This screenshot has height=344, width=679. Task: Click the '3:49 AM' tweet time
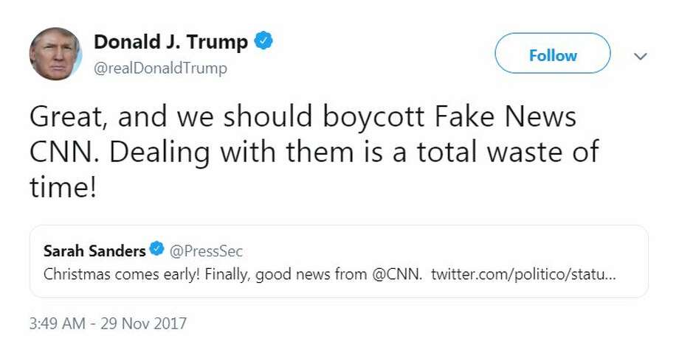point(58,323)
